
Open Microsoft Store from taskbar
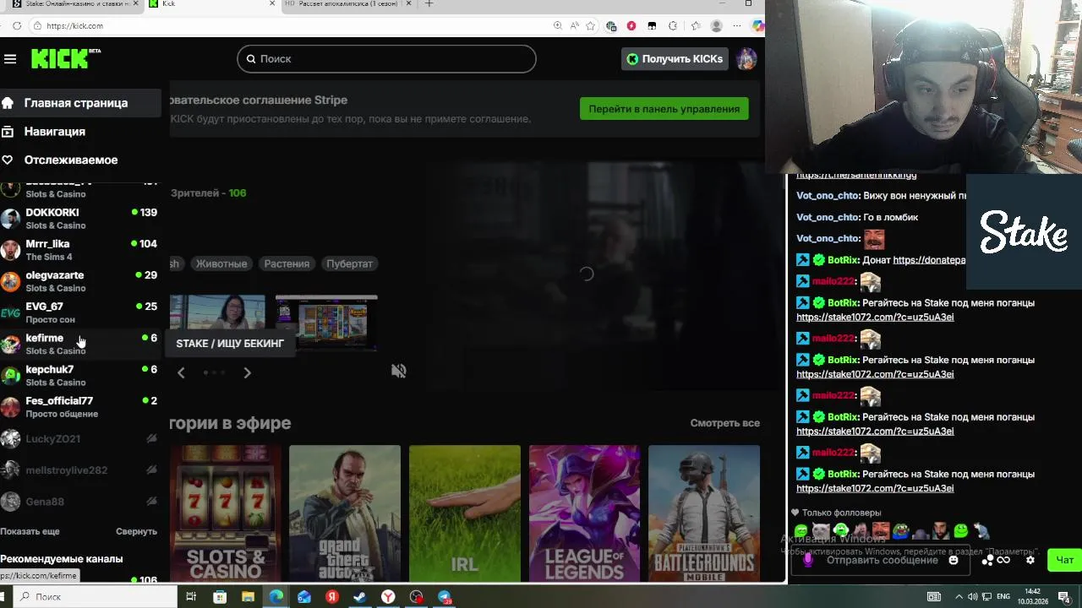[220, 596]
